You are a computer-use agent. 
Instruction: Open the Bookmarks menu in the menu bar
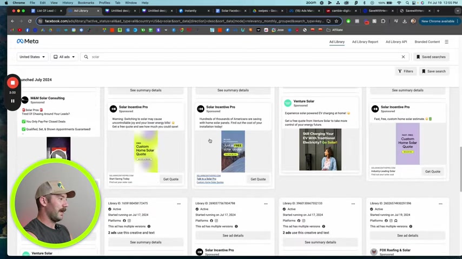pos(85,3)
